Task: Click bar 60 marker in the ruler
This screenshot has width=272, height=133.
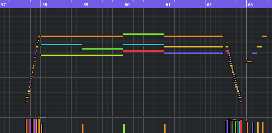Action: pyautogui.click(x=127, y=5)
